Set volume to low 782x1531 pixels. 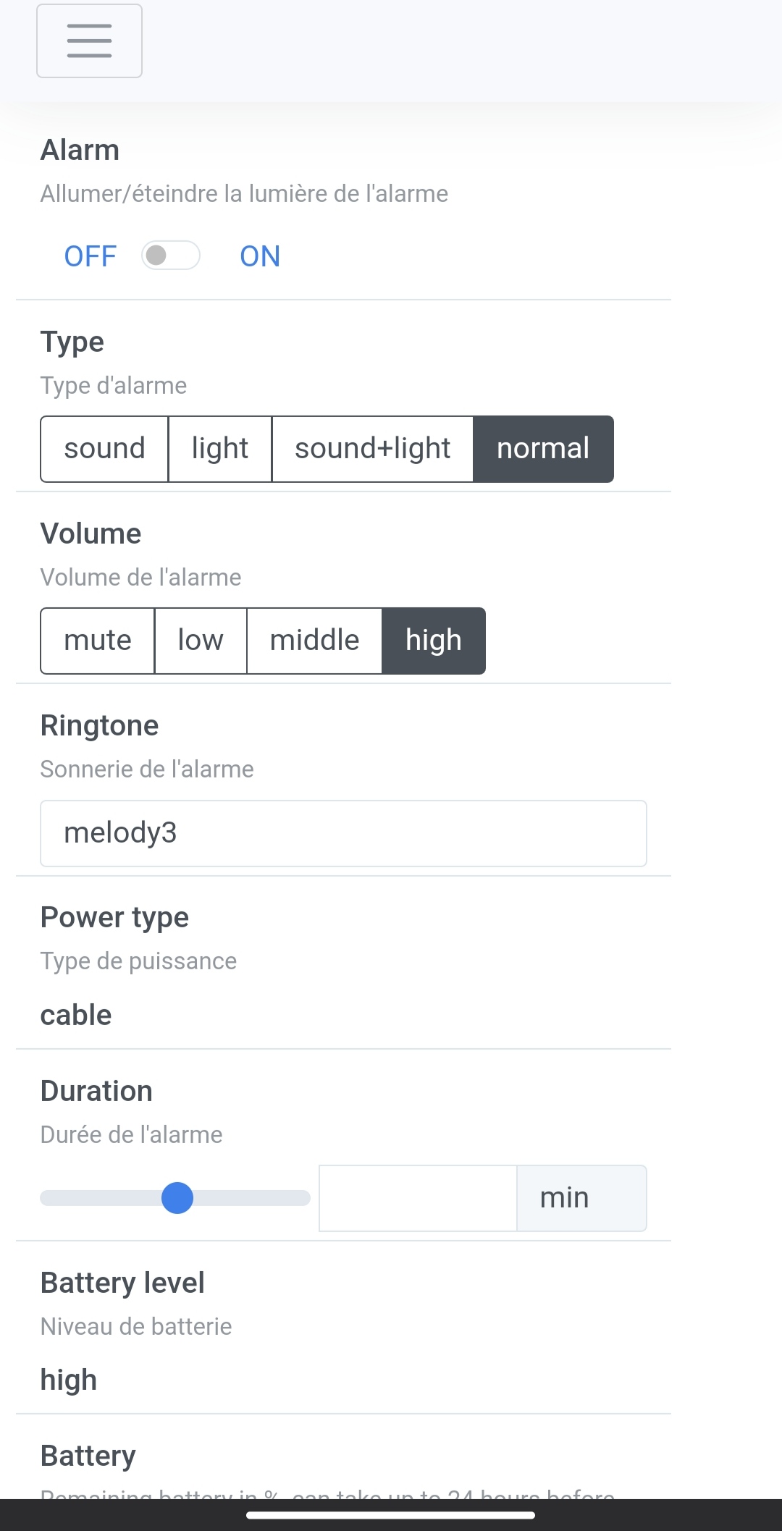201,641
